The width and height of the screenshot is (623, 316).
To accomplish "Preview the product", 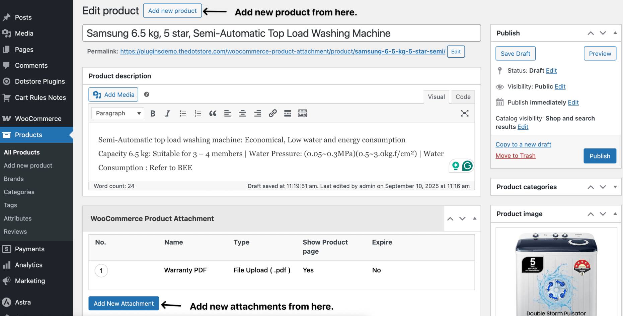I will coord(600,54).
